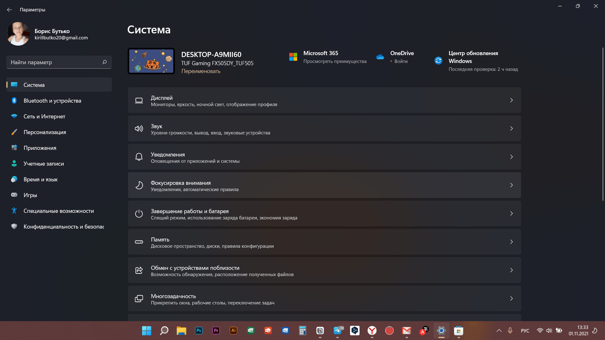Click the share icon for Обмен с устройствами поблизости
Screen dimensions: 605x340
click(139, 270)
